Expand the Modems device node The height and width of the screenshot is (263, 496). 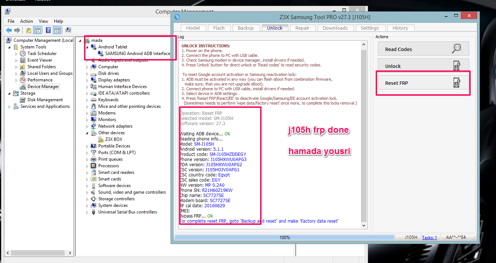click(87, 113)
